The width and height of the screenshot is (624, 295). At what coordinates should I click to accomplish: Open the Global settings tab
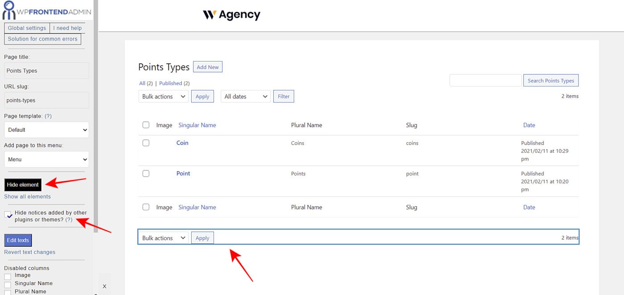click(27, 28)
